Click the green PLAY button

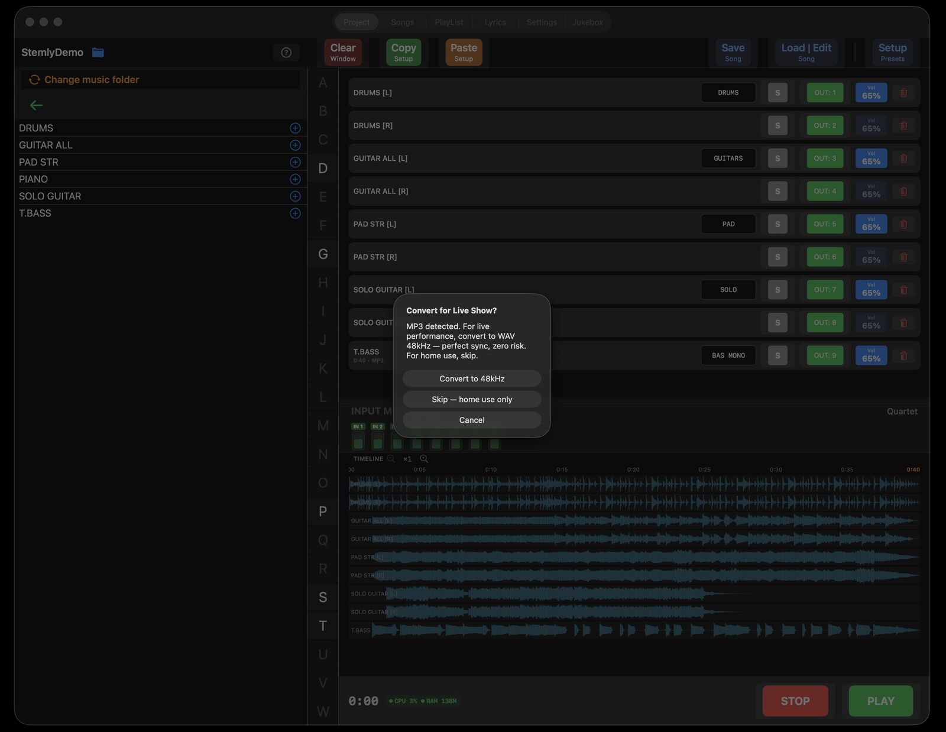click(x=880, y=701)
